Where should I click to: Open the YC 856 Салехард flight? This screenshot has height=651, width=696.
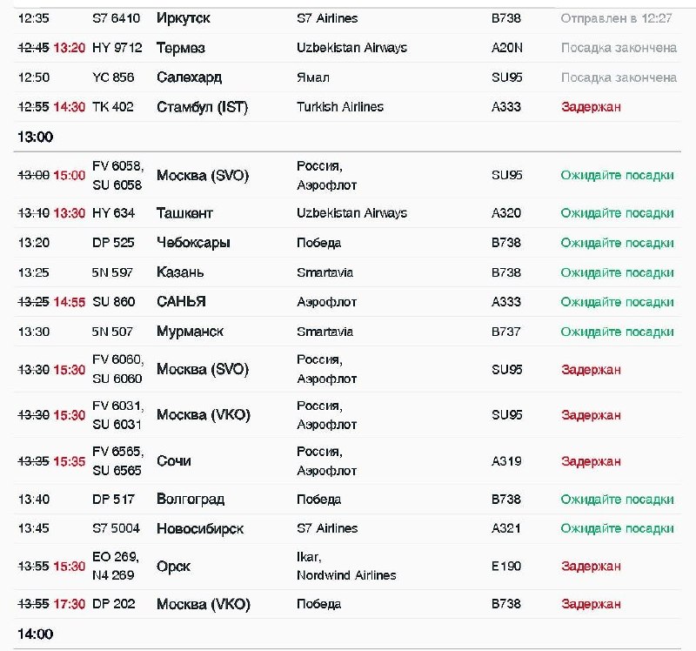(347, 77)
